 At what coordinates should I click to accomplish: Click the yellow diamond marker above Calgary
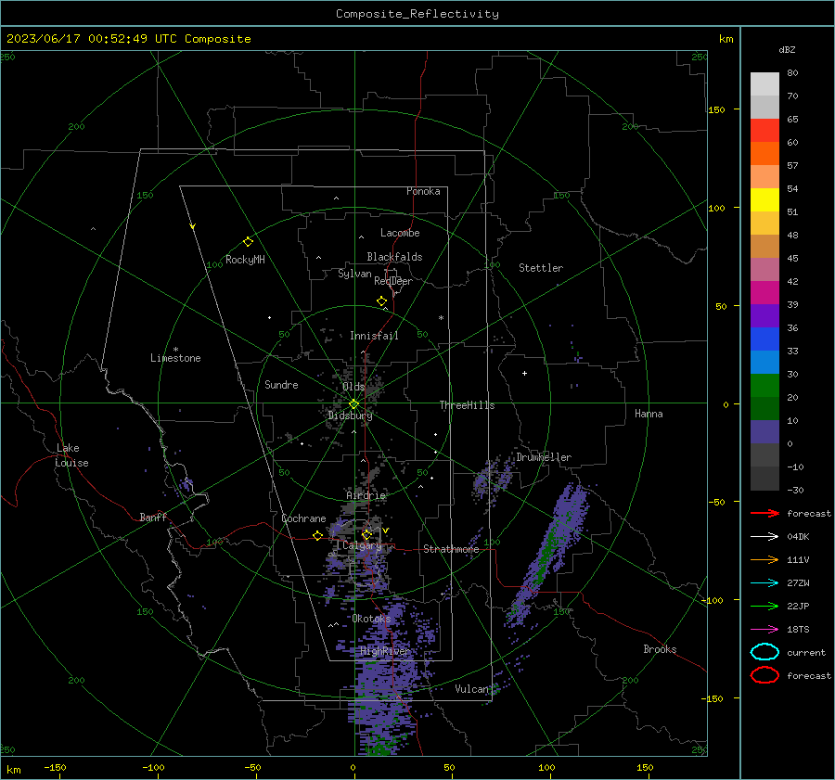click(366, 534)
